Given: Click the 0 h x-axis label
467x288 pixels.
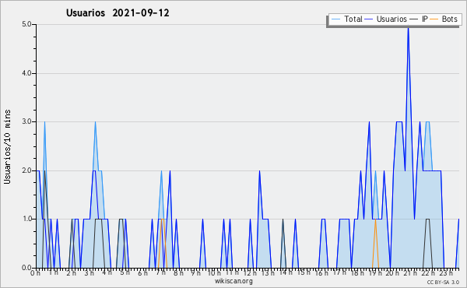Looking at the screenshot, I should (x=35, y=272).
